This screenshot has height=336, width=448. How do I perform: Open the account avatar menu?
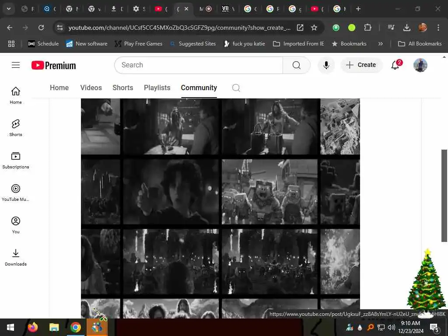click(420, 65)
